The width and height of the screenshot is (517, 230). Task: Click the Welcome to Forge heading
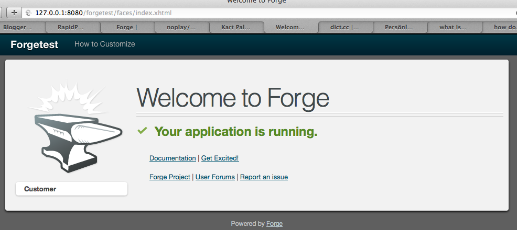coord(233,98)
